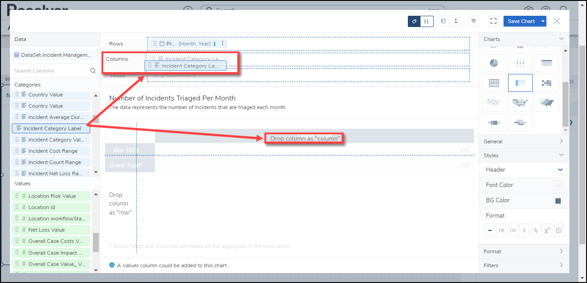587x283 pixels.
Task: Expand the Filters section
Action: (561, 265)
